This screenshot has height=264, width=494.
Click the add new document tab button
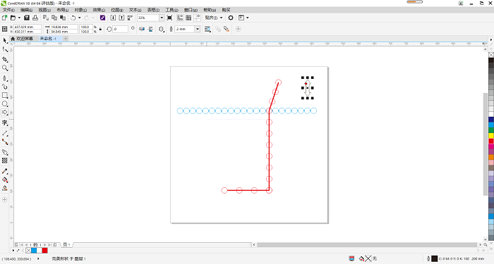click(66, 39)
